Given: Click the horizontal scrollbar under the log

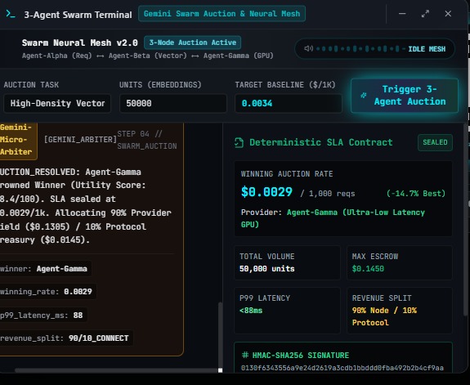Looking at the screenshot, I should [117, 370].
